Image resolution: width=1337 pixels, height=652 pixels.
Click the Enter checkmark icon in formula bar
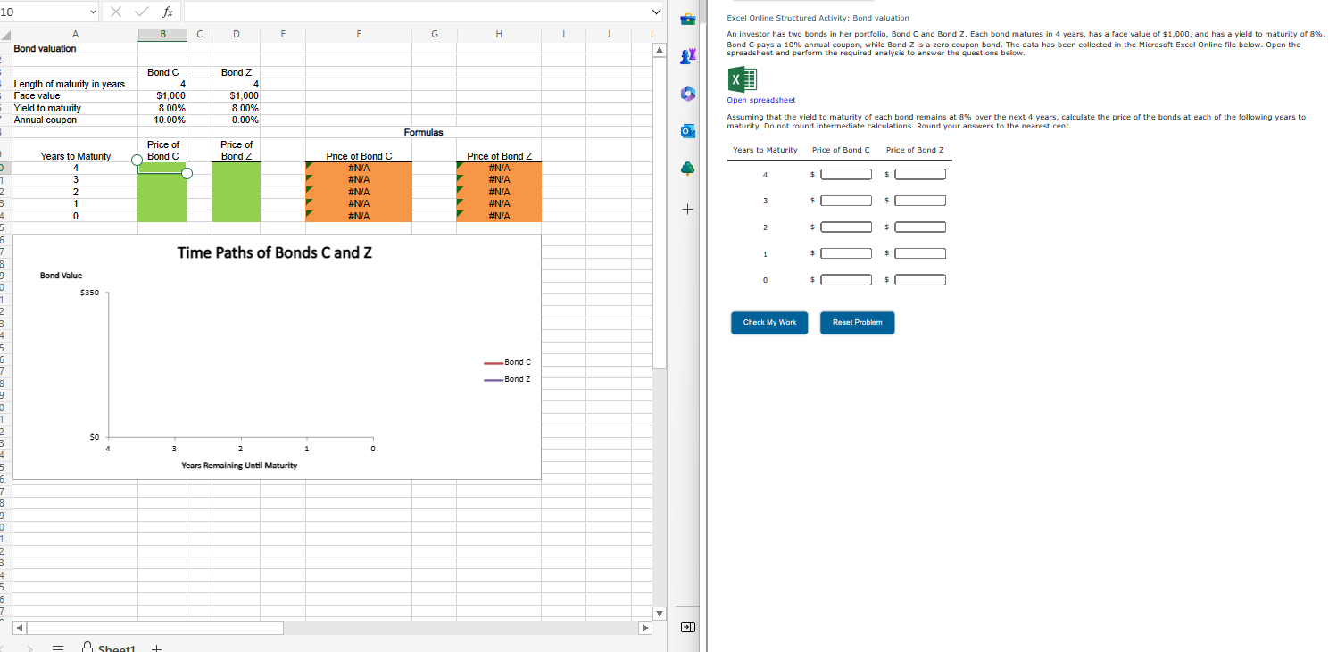tap(139, 12)
